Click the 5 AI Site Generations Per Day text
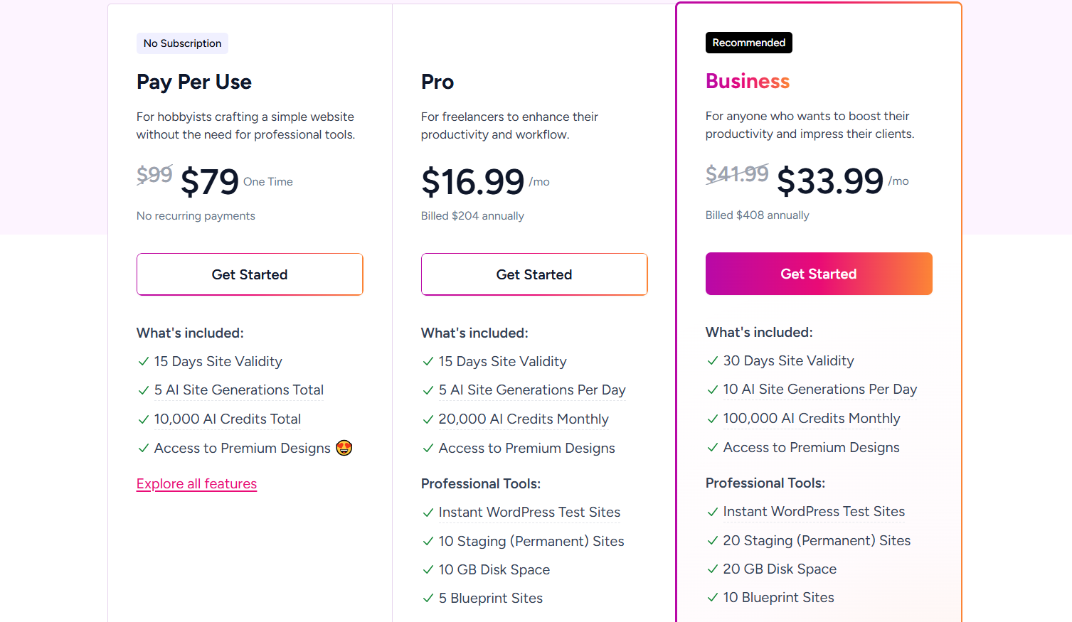Screen dimensions: 1072x622 [x=532, y=390]
